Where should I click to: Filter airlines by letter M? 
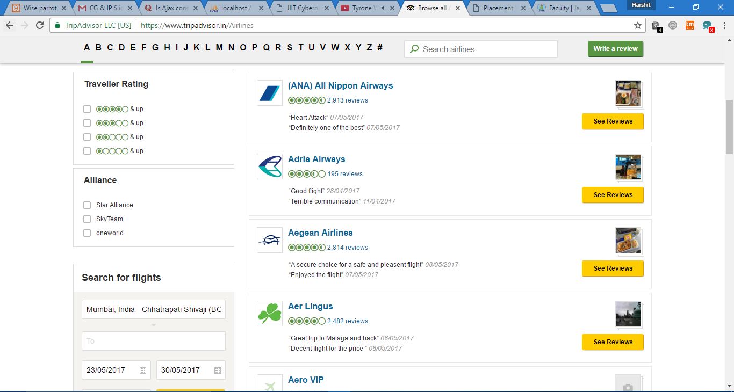(219, 47)
